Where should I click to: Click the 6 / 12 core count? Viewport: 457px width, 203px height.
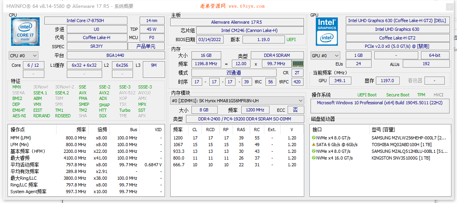click(33, 65)
